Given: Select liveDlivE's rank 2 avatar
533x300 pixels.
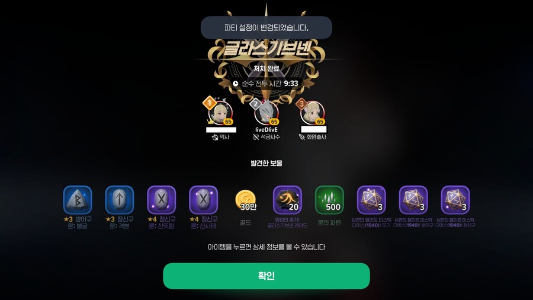Looking at the screenshot, I should (266, 113).
